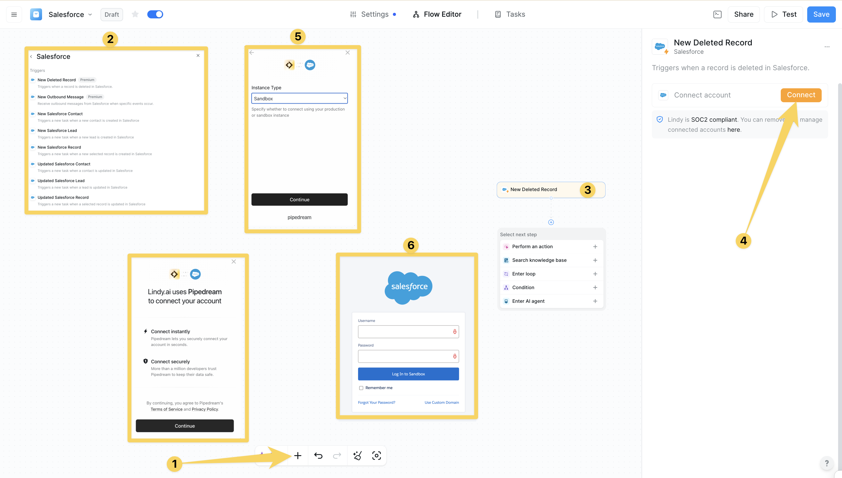Open the three-dot menu for New Deleted Record

827,47
